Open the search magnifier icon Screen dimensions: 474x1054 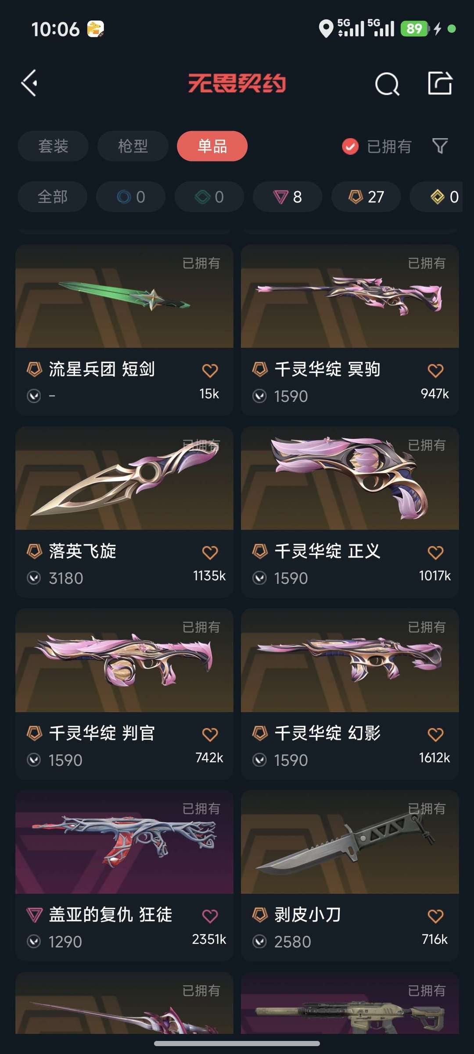pyautogui.click(x=387, y=83)
